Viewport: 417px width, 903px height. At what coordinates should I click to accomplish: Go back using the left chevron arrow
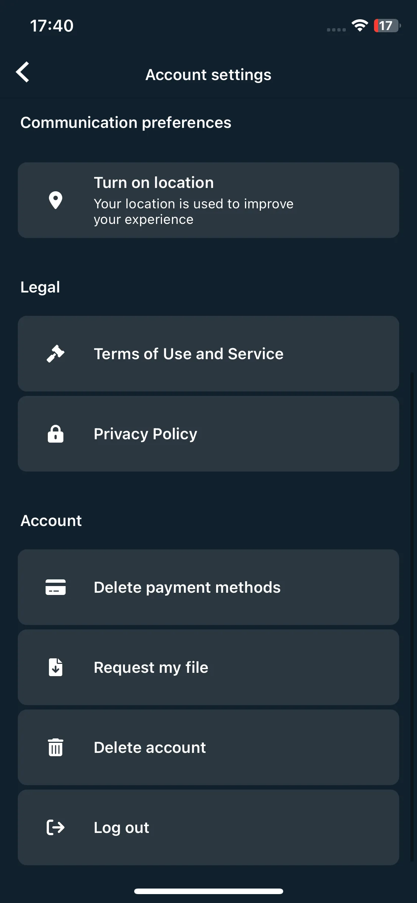click(23, 72)
